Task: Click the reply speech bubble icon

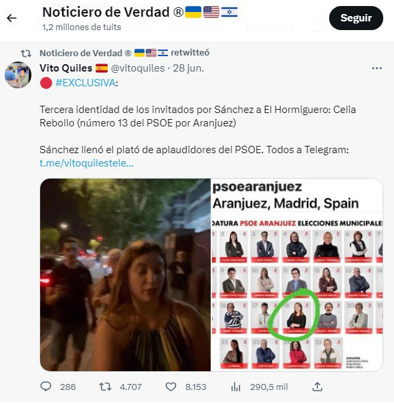Action: pos(46,387)
